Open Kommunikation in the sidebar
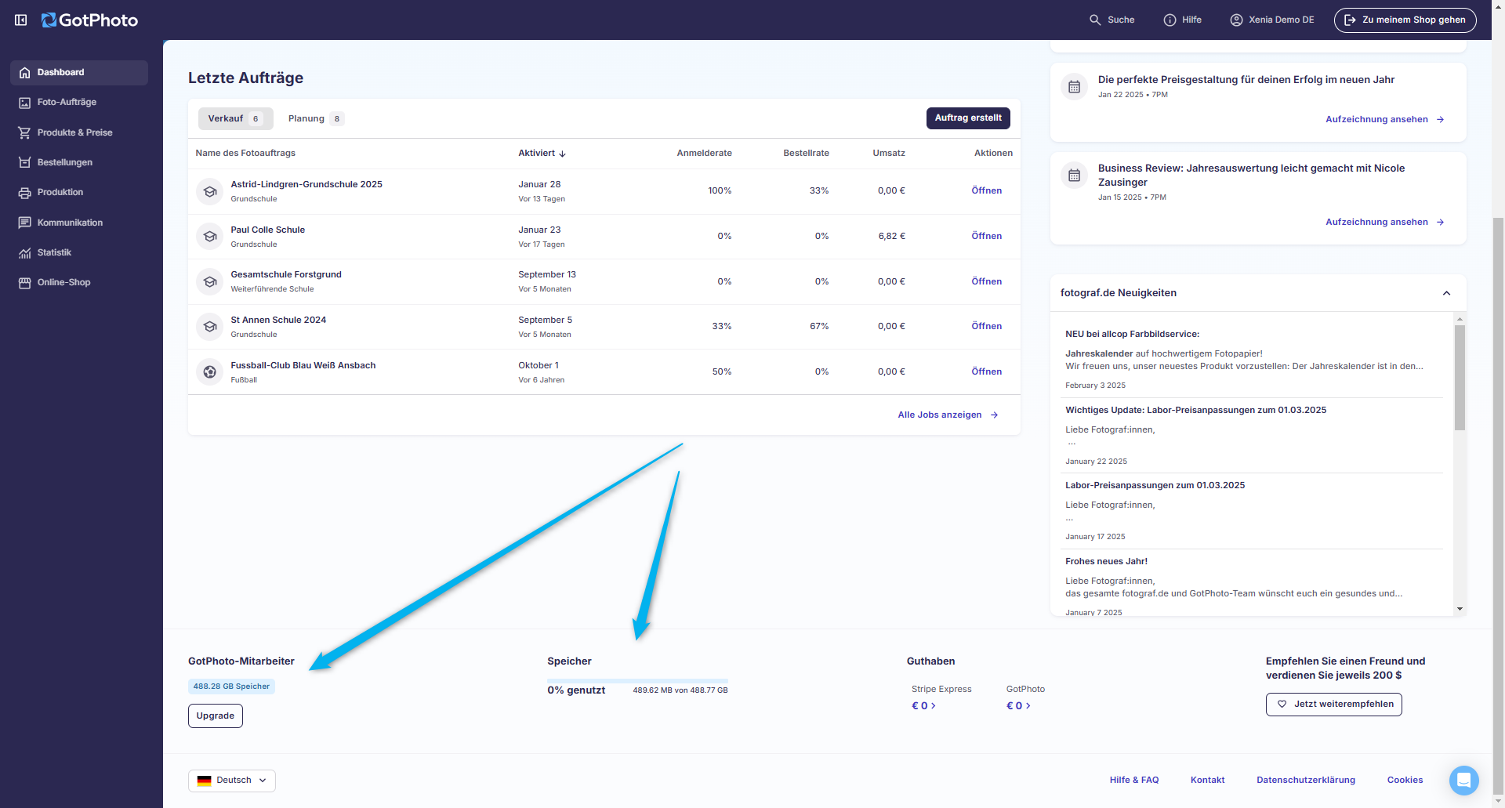 pyautogui.click(x=70, y=223)
